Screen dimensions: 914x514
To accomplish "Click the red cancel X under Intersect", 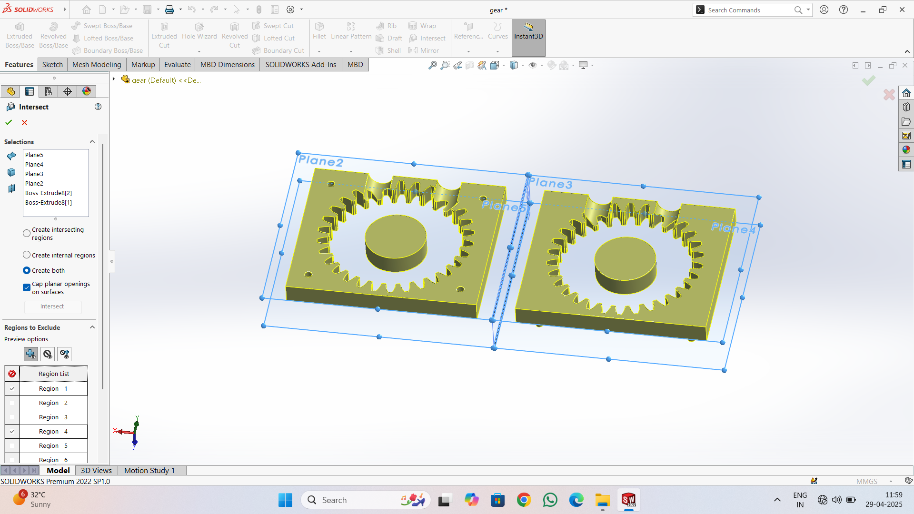I will coord(25,122).
